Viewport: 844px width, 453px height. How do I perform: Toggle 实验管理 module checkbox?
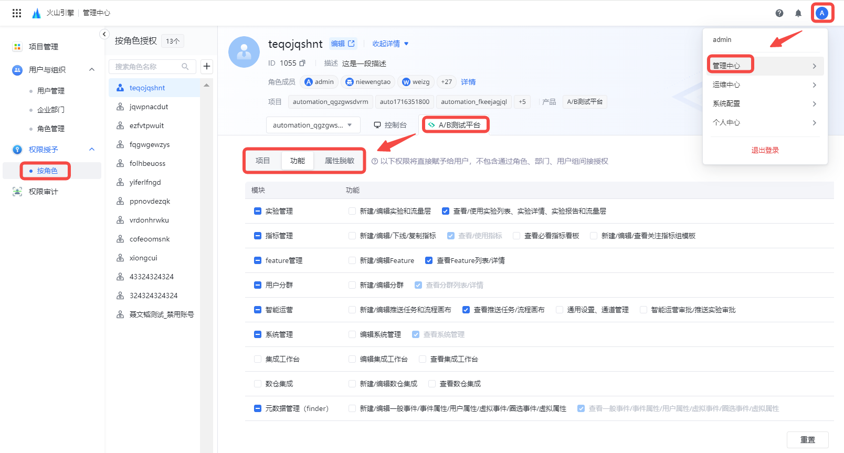(258, 211)
